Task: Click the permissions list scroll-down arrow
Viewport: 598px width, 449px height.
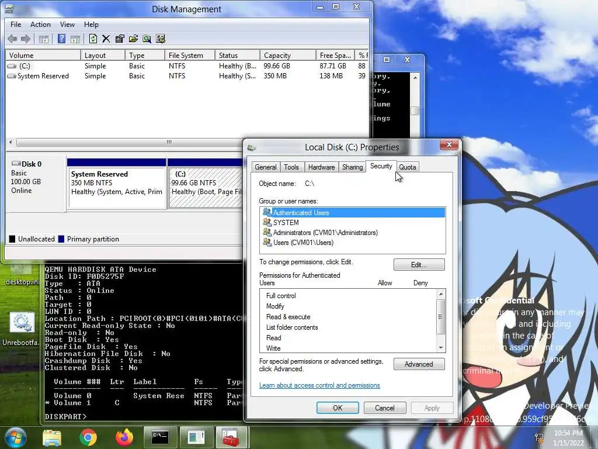Action: pos(441,348)
